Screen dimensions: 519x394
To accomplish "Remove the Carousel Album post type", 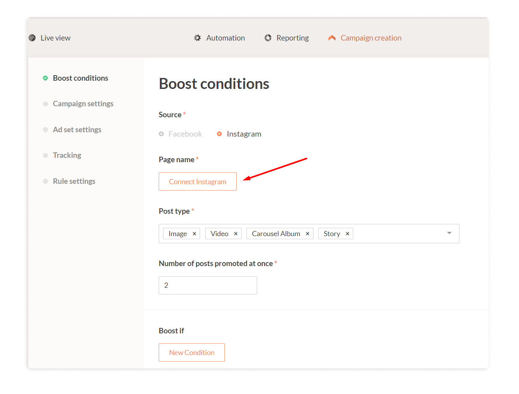I will [x=308, y=234].
